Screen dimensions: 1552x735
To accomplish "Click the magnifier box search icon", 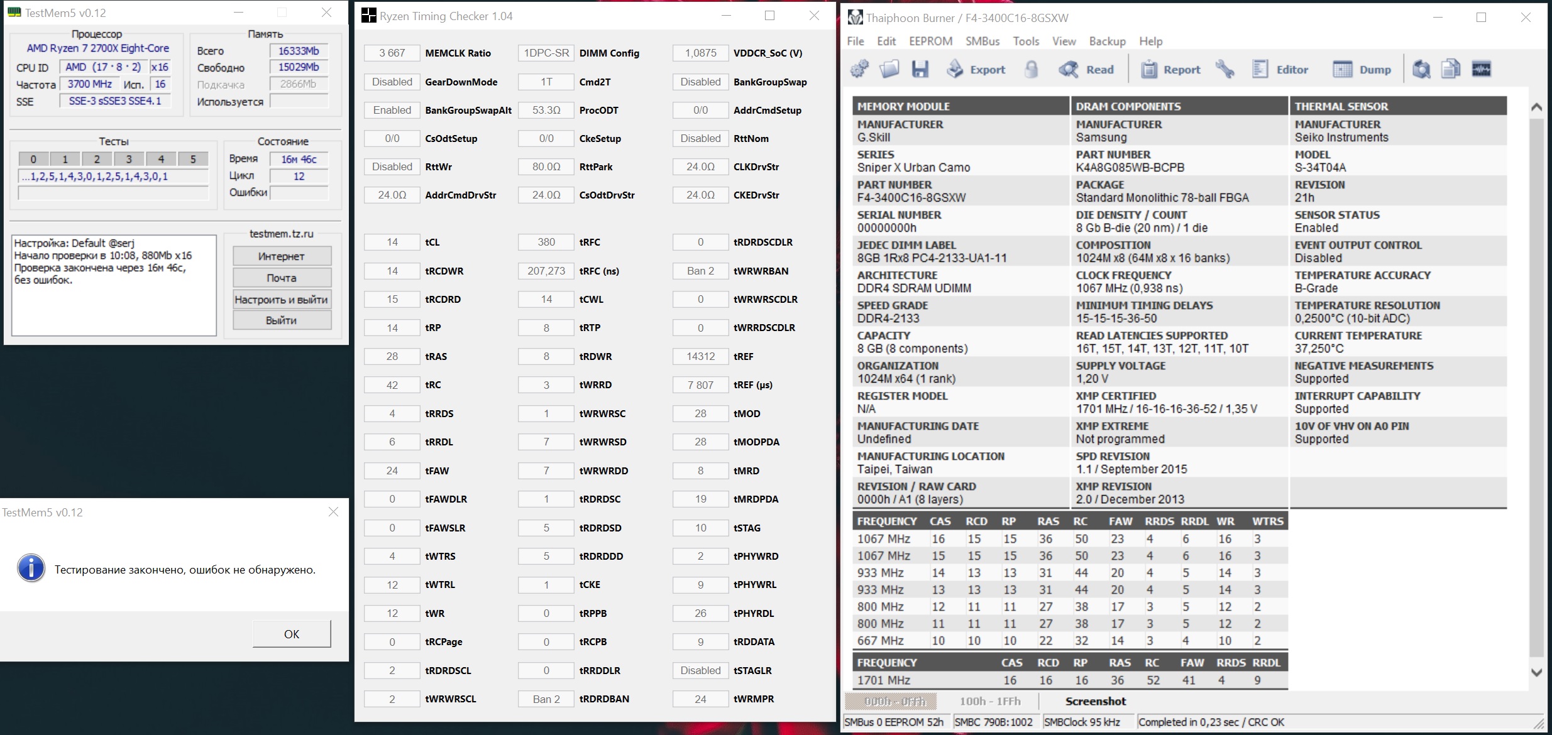I will [1421, 69].
